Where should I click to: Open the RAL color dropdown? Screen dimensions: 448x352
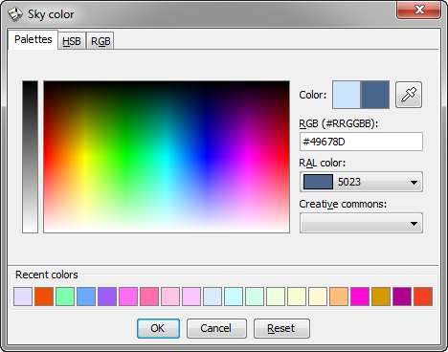click(361, 182)
